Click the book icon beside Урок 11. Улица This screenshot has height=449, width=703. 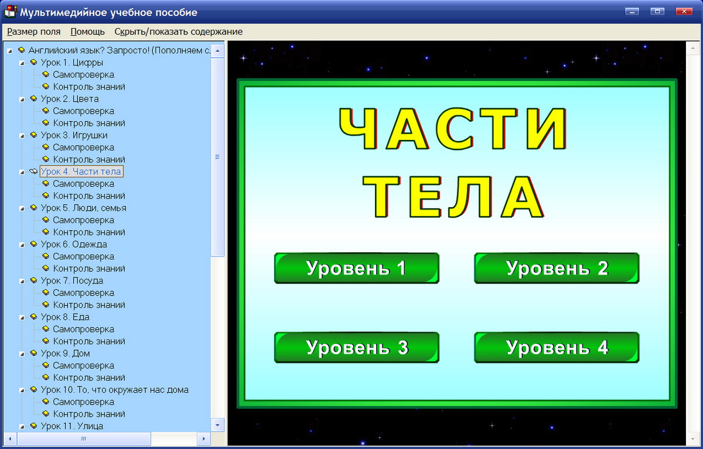(33, 426)
